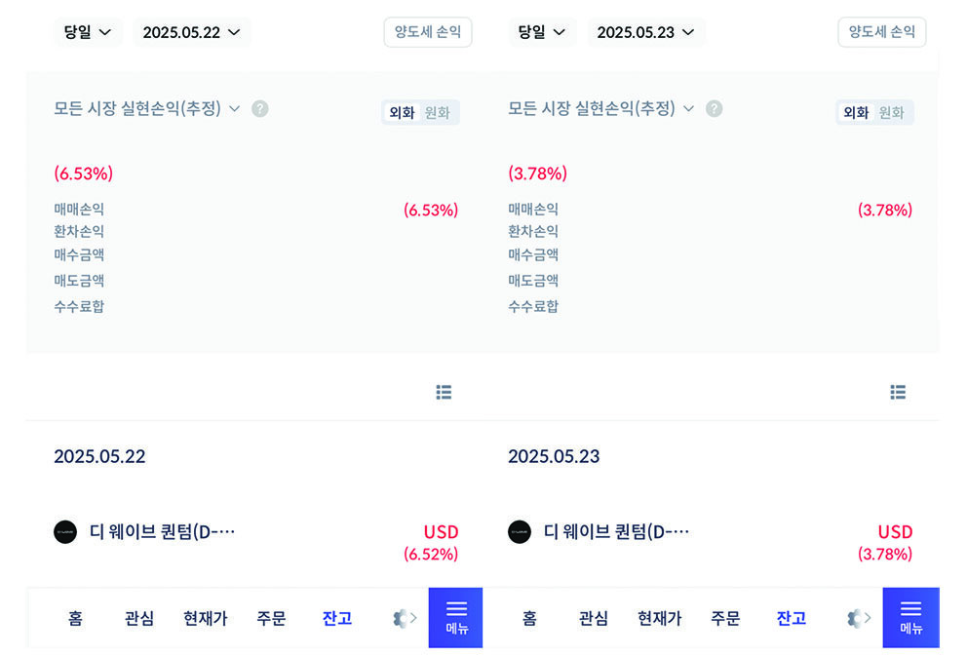This screenshot has width=967, height=656.
Task: Switch to 원화 currency in left panel
Action: click(438, 112)
